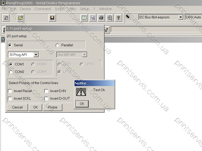The image size is (202, 151).
Task: Open the Setup menu
Action: point(85,9)
